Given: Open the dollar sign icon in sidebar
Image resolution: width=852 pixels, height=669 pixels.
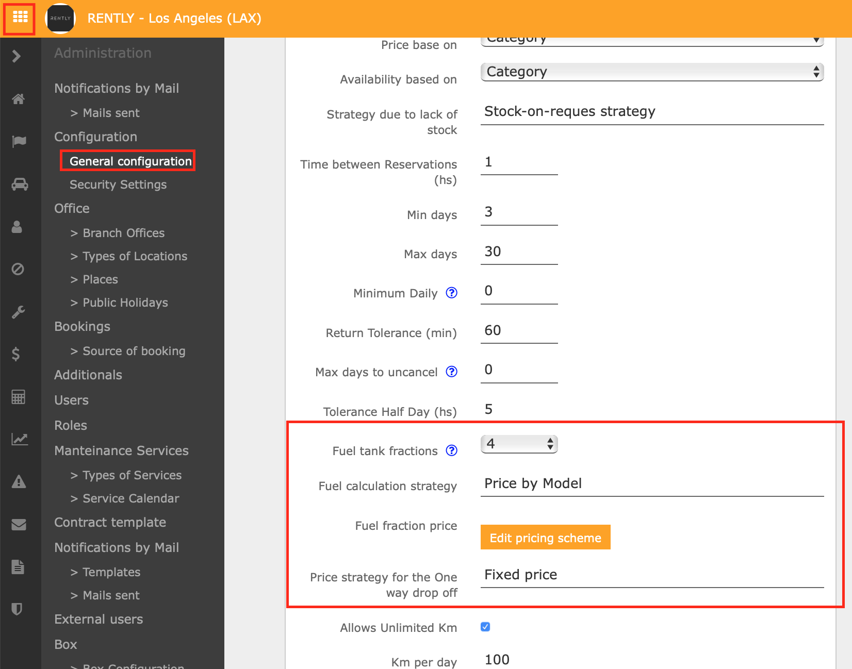Looking at the screenshot, I should pyautogui.click(x=16, y=354).
